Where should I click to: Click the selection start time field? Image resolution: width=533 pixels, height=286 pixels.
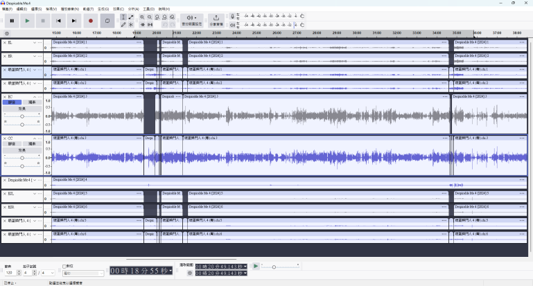tap(221, 267)
